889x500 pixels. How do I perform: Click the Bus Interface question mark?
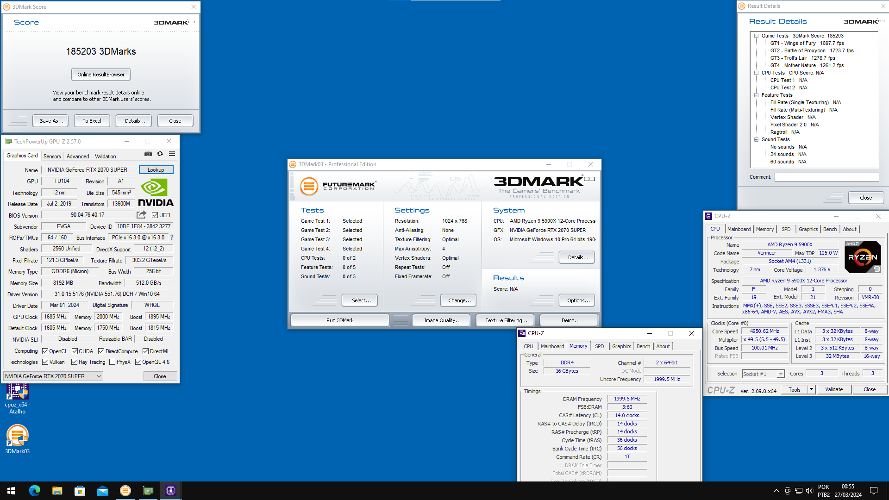[x=172, y=237]
